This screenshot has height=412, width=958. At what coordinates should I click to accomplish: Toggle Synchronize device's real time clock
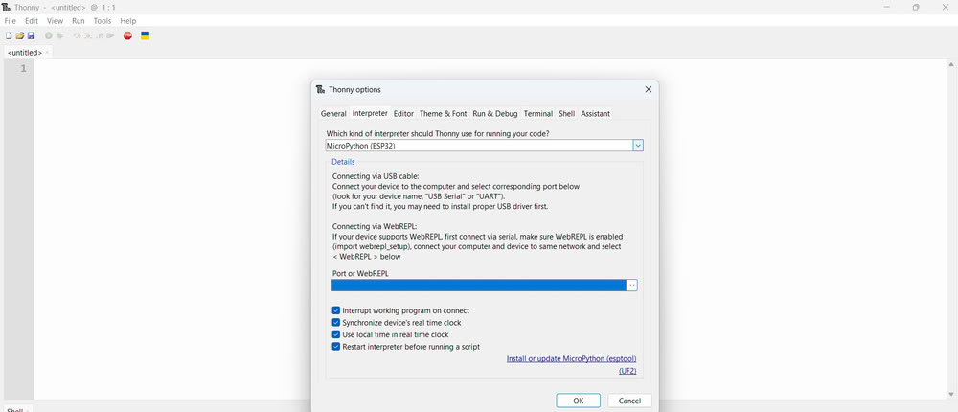coord(336,322)
